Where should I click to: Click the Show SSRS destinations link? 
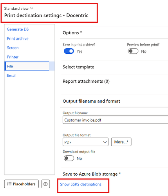81,184
